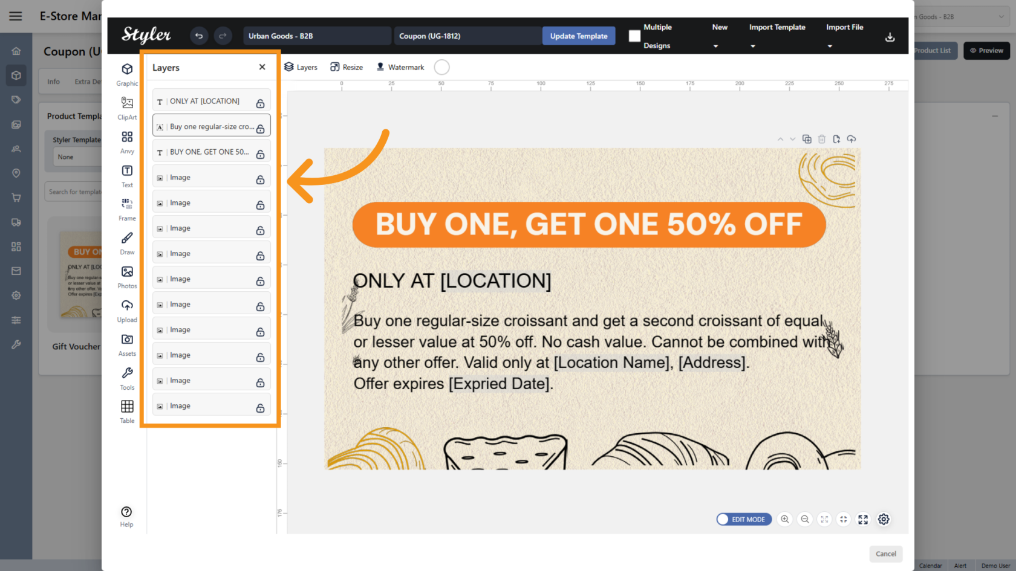Open Calendar in the bottom bar

click(930, 566)
